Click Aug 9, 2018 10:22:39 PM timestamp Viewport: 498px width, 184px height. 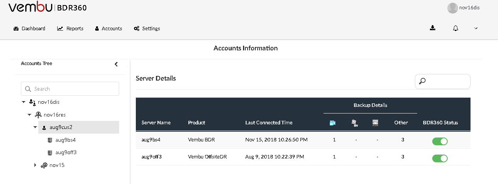(275, 157)
